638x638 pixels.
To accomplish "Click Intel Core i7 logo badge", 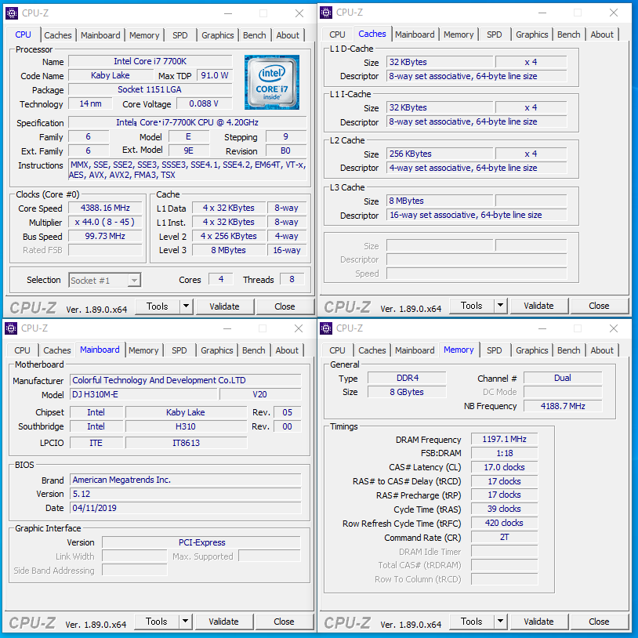I will coord(272,82).
